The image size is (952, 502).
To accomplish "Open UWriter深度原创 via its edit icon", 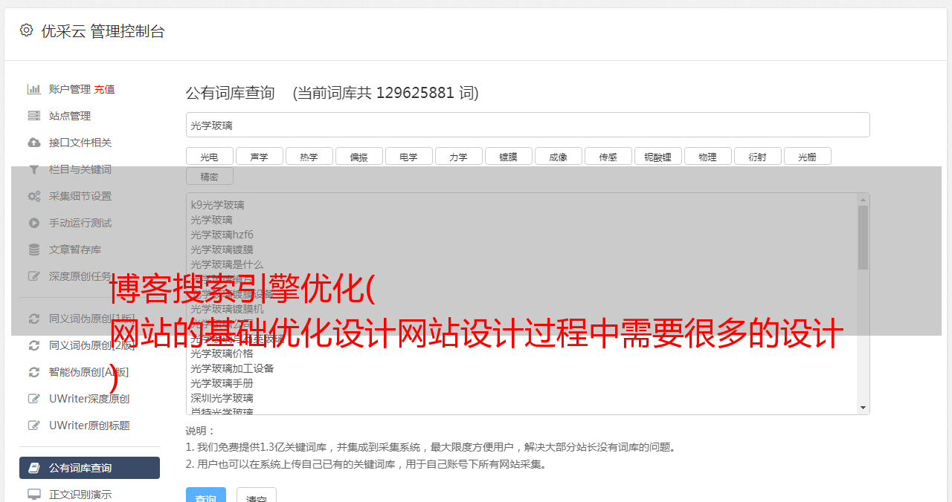I will (x=34, y=399).
